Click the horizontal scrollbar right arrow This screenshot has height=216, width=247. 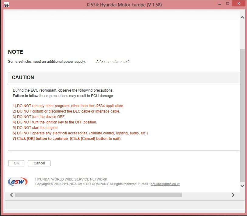click(x=233, y=195)
